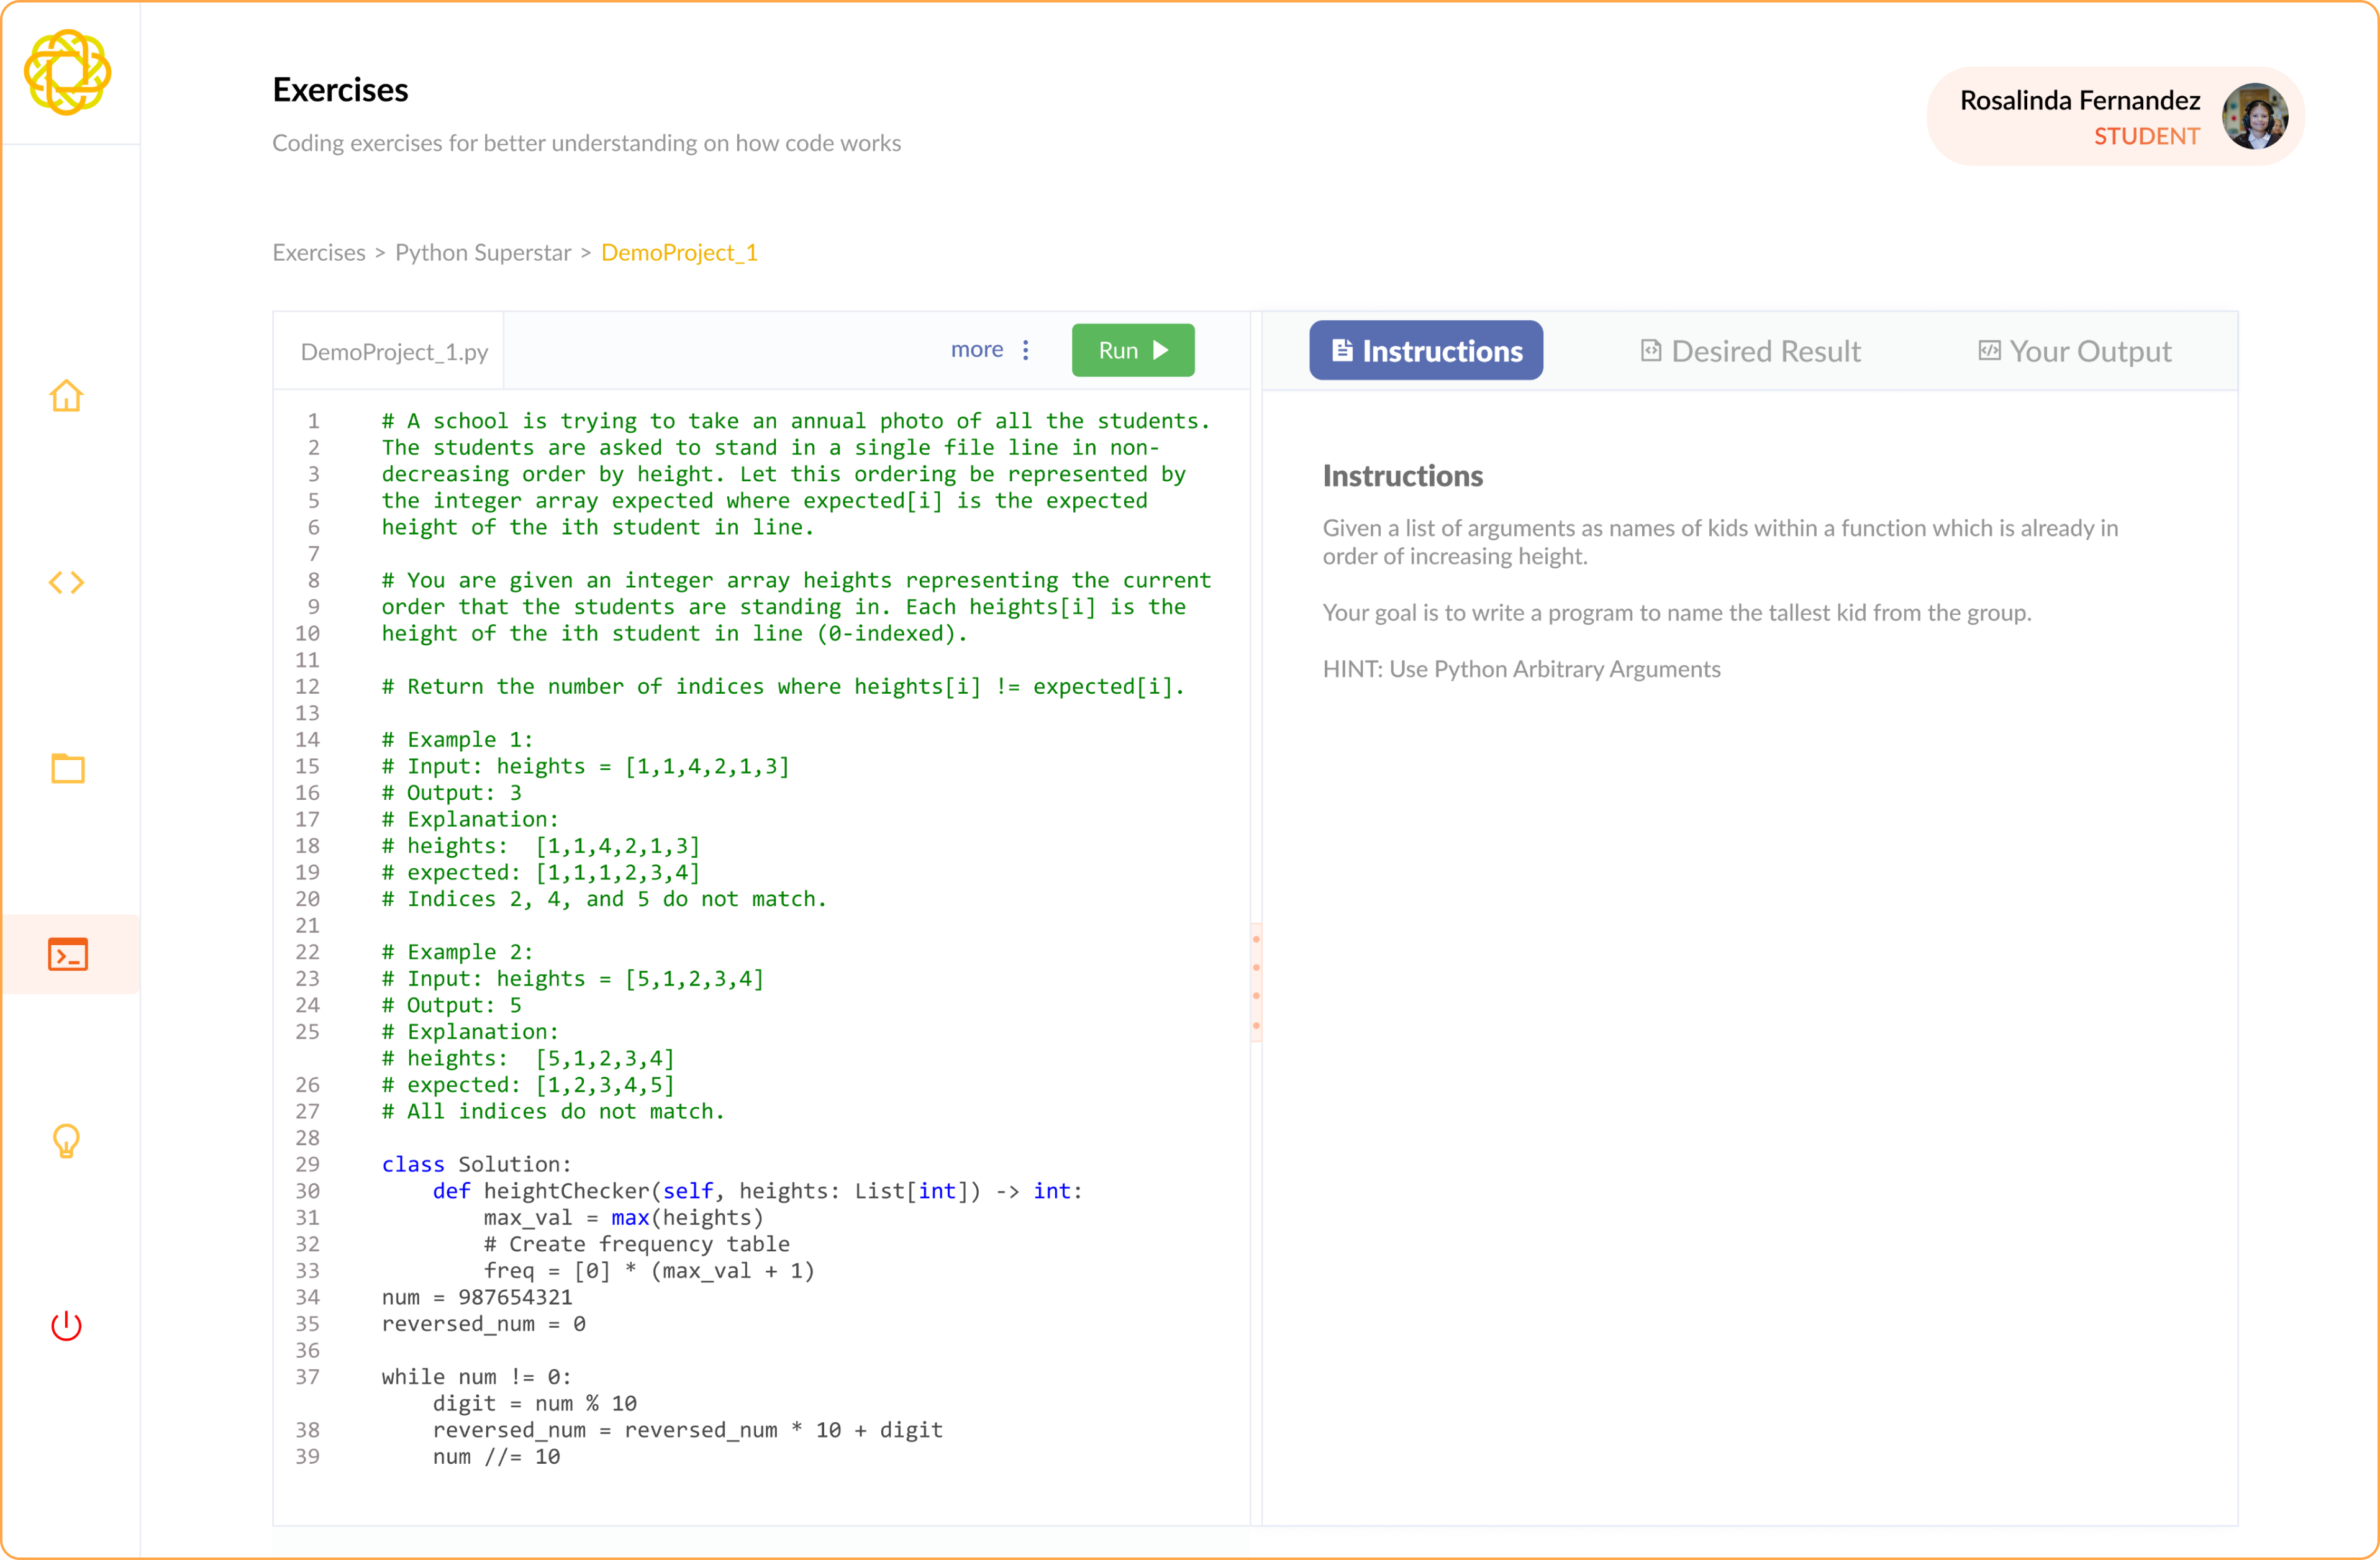Click the Desired Result preview icon
The width and height of the screenshot is (2380, 1560).
(1652, 351)
